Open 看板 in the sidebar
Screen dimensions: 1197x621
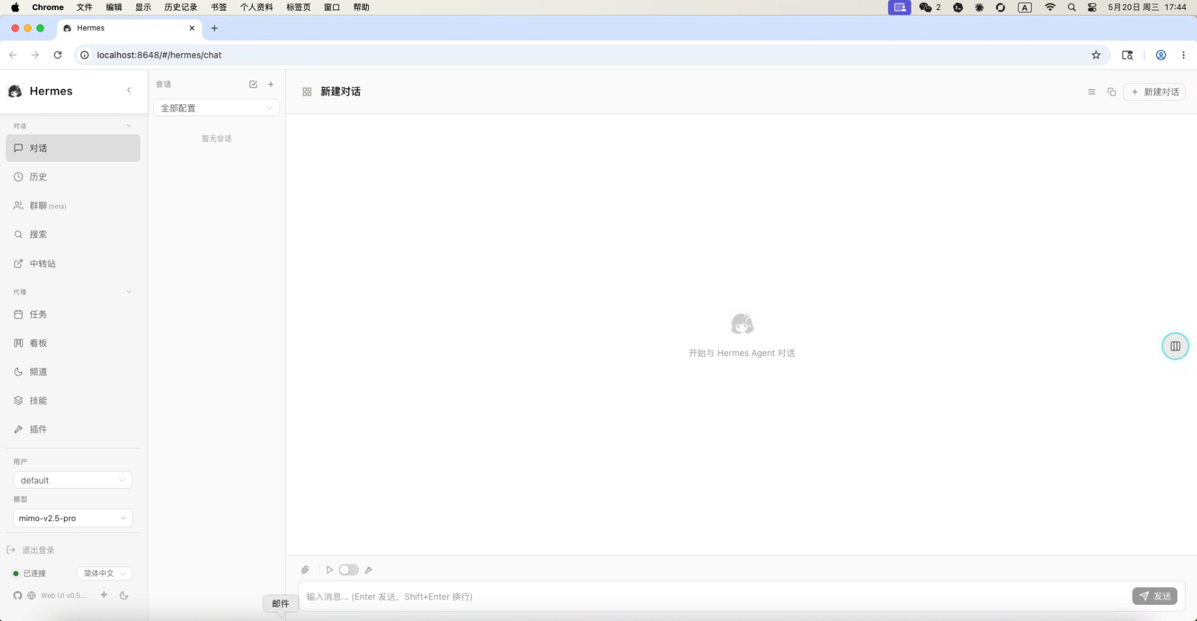[x=73, y=343]
